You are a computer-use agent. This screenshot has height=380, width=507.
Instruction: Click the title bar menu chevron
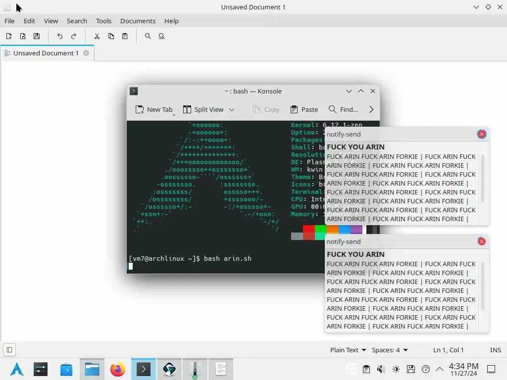tap(476, 7)
